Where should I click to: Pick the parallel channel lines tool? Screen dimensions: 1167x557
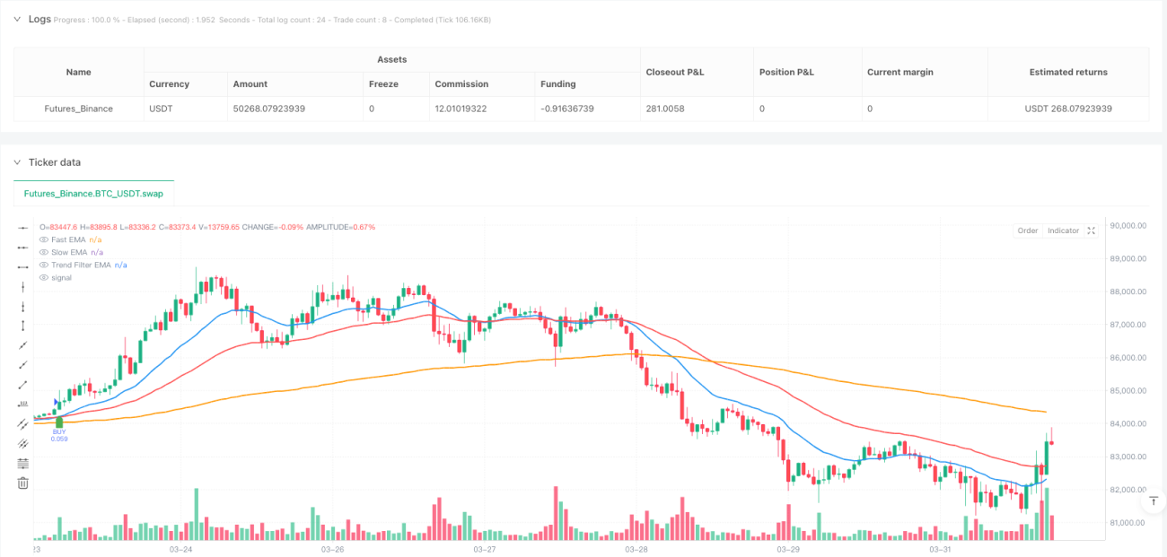22,423
